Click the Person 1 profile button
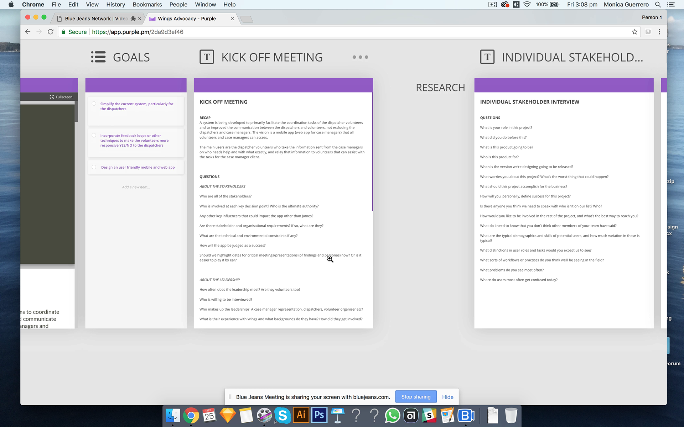The width and height of the screenshot is (684, 427). coord(652,17)
